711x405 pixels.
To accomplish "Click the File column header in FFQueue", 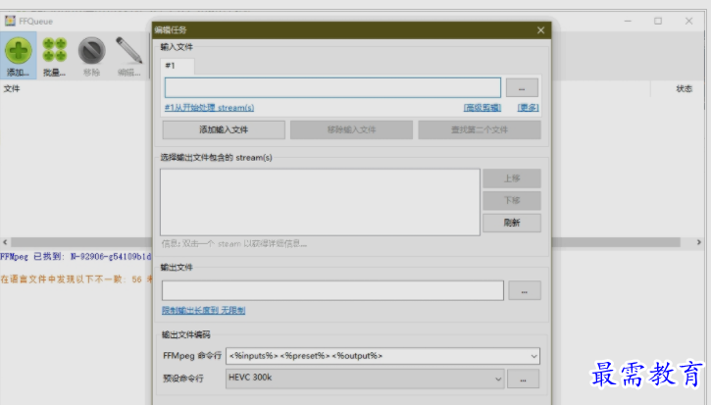I will 12,89.
